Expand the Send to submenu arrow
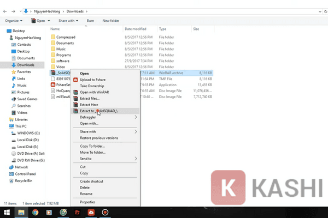The width and height of the screenshot is (328, 218). tap(136, 159)
